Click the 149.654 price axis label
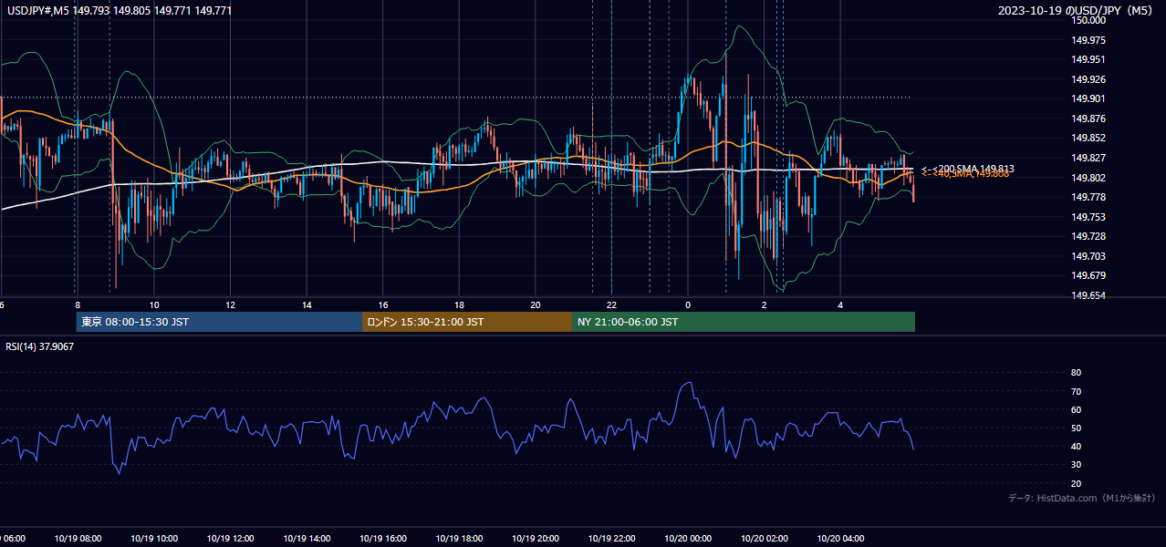 [x=1088, y=295]
